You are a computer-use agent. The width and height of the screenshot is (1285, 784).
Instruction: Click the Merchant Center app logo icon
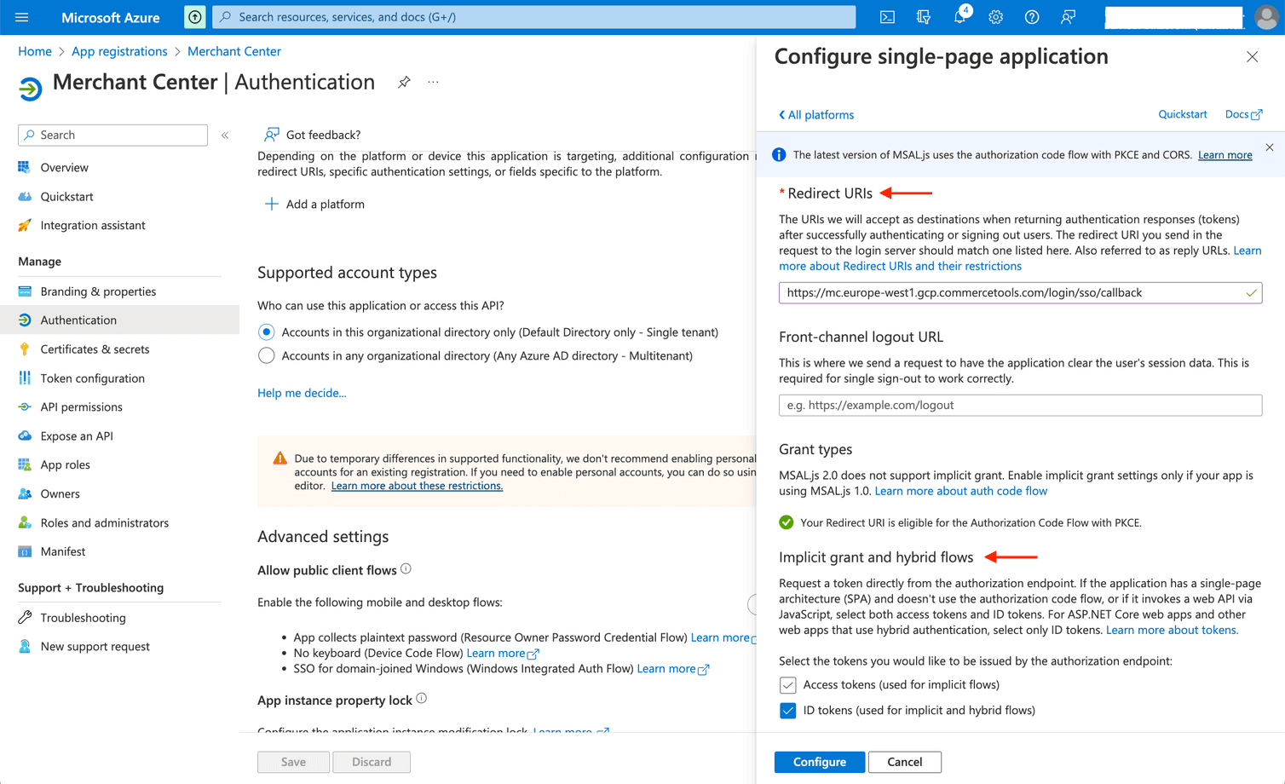[x=30, y=88]
